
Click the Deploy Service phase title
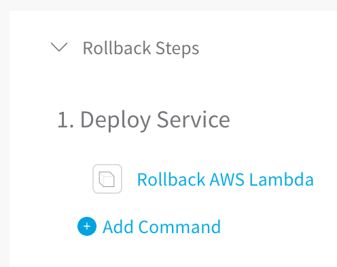[155, 120]
